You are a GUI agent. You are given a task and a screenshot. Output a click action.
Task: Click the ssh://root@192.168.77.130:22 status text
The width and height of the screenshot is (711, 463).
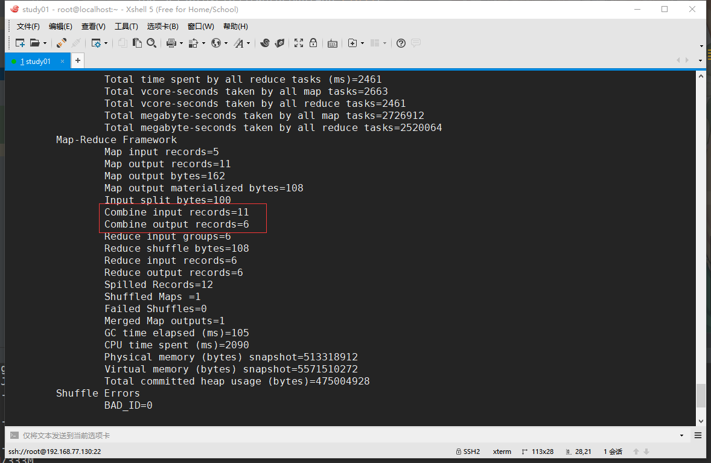(x=54, y=452)
